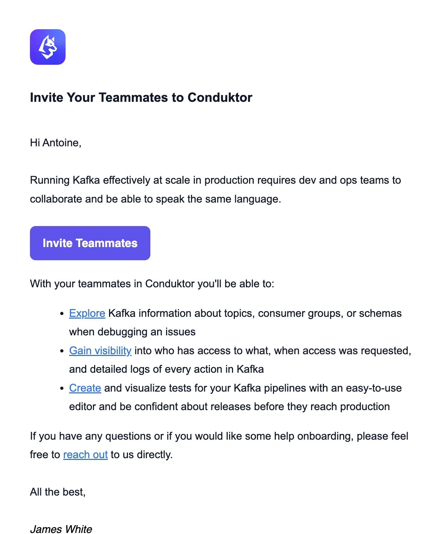Screen dimensions: 439x534
Task: Click the underline of the "reach out" text
Action: point(85,460)
